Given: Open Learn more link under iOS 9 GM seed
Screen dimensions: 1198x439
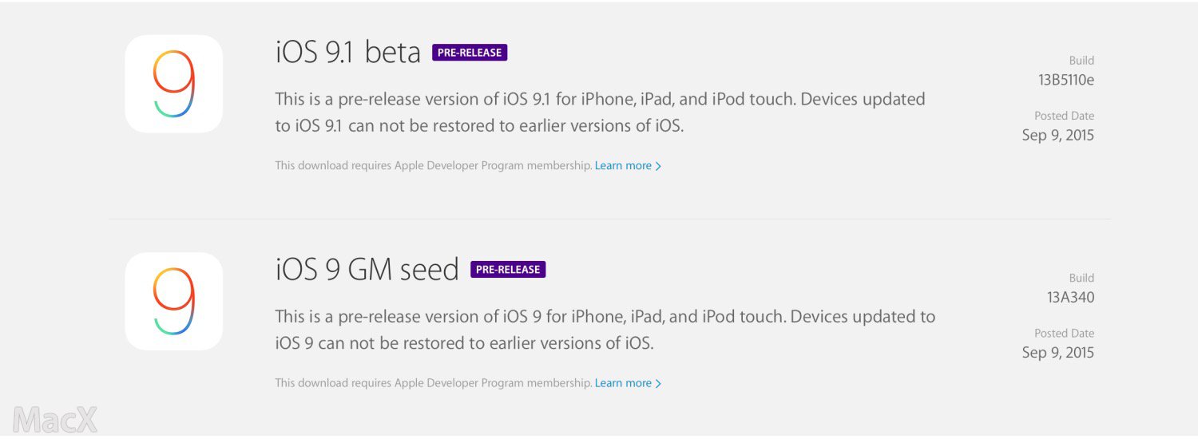Looking at the screenshot, I should pos(628,383).
